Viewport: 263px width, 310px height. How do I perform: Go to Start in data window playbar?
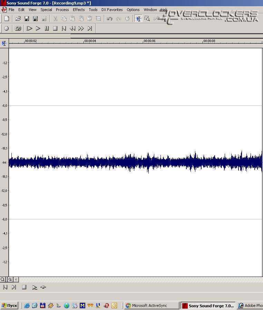click(x=5, y=287)
